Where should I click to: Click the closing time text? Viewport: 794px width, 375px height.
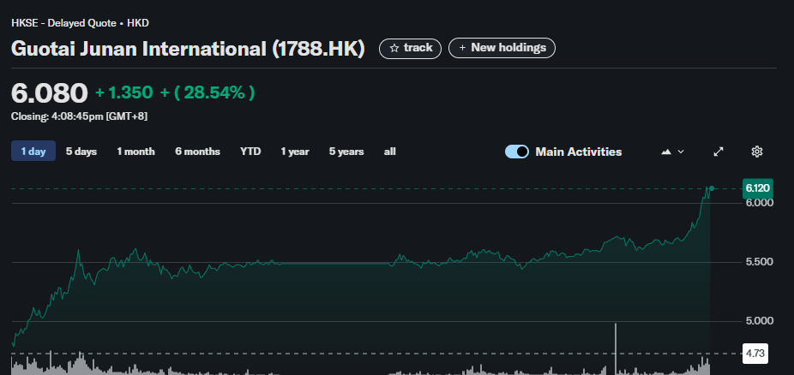point(80,116)
